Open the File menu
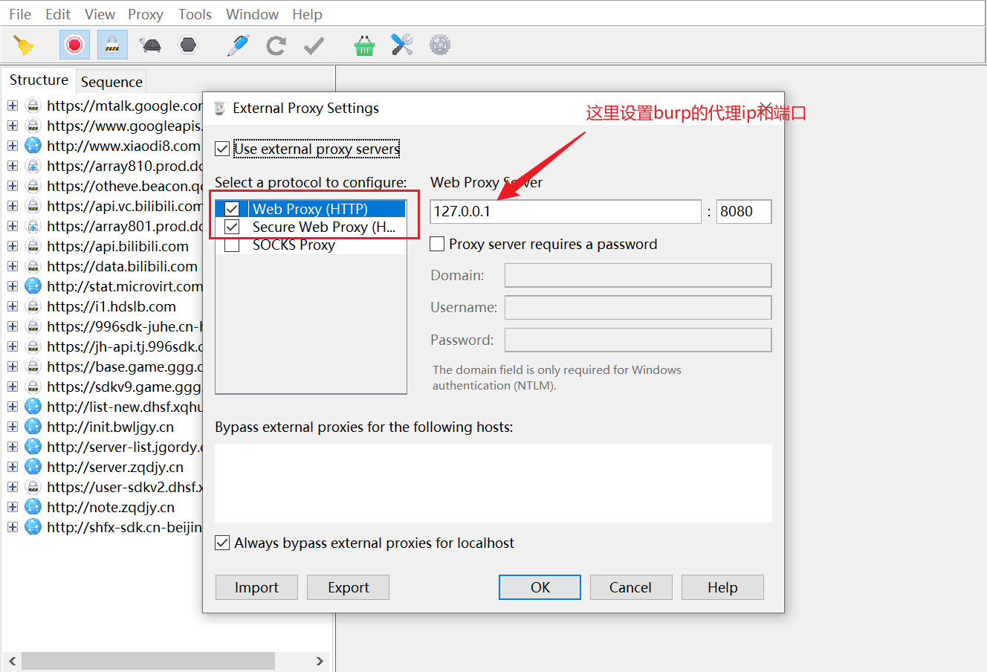Screen dimensions: 987x672 (20, 14)
